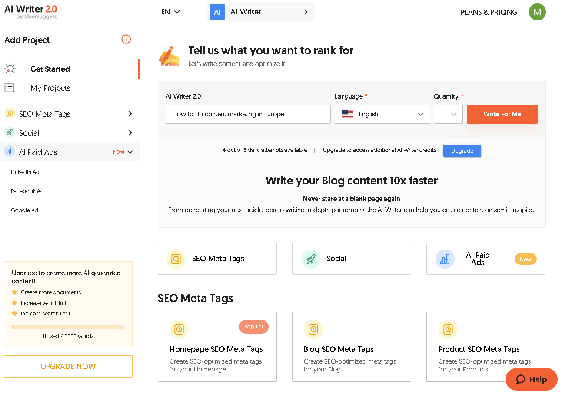Screen dimensions: 562x394
Task: Click the sidebar SEO Meta Tags icon
Action: pos(10,113)
